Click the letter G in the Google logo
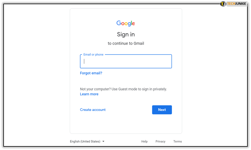This screenshot has height=150, width=251. [x=118, y=23]
